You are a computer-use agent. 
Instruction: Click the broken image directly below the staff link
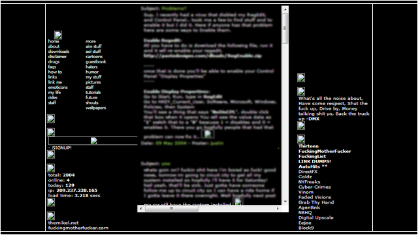(51, 119)
